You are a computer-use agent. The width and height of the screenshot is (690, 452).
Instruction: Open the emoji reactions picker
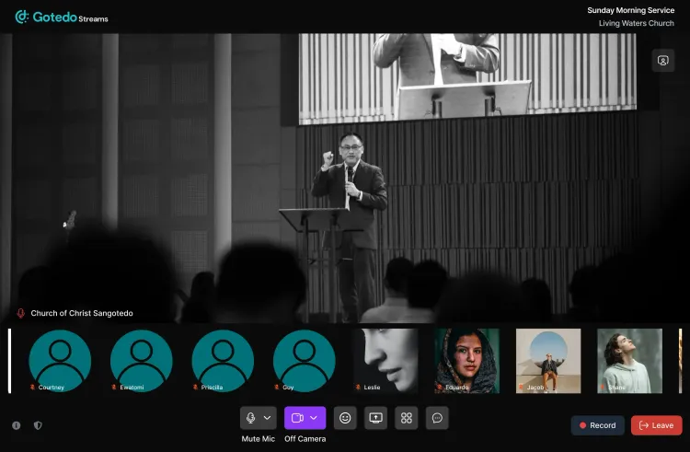pos(345,418)
